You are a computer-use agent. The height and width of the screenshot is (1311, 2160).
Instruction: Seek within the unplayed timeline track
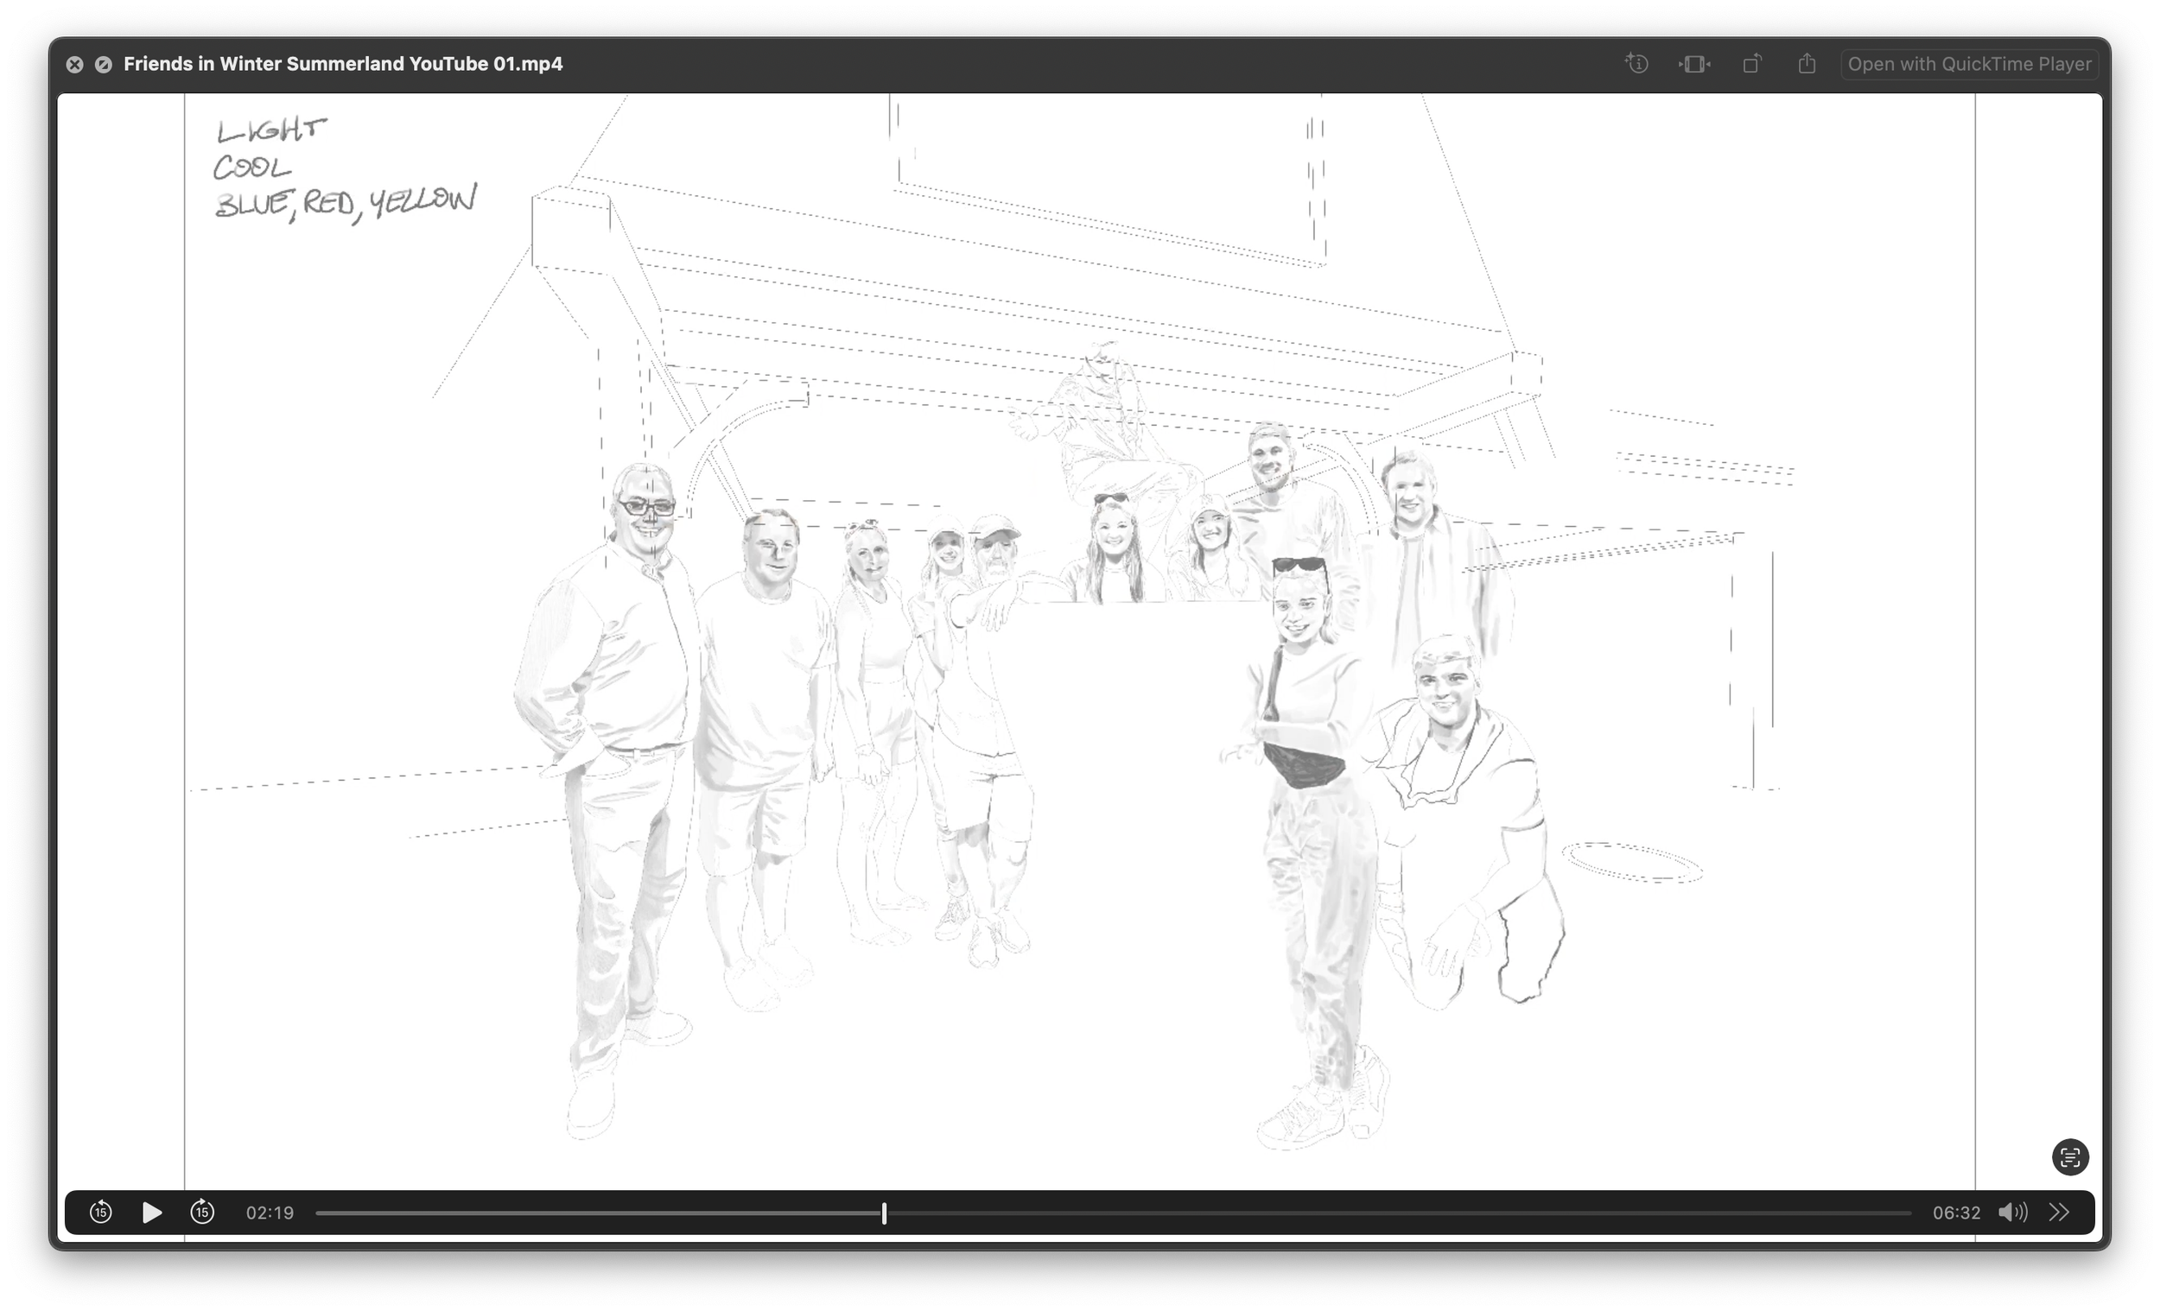(1402, 1213)
